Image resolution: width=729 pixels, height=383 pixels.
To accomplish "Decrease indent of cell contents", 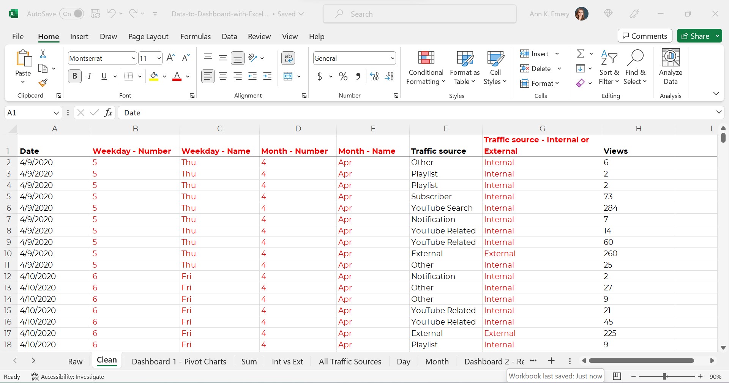I will (x=252, y=76).
